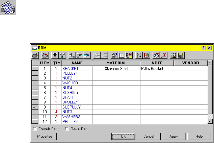
Task: Click the select-all corner cell of table
Action: click(35, 63)
